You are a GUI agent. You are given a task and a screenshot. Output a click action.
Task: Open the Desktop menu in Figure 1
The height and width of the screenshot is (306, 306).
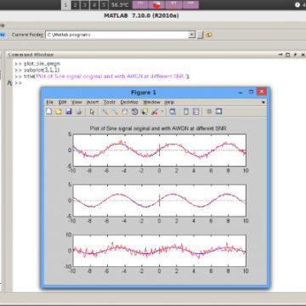click(129, 102)
